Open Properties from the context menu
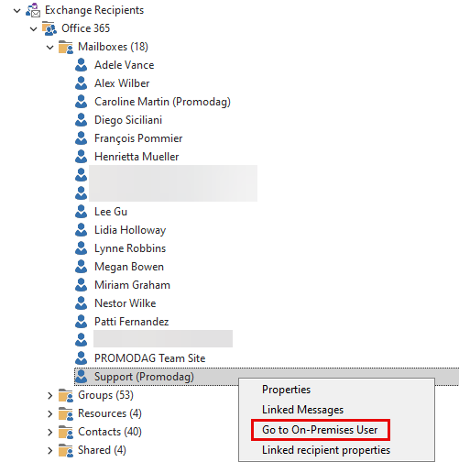Image resolution: width=459 pixels, height=462 pixels. (x=286, y=390)
